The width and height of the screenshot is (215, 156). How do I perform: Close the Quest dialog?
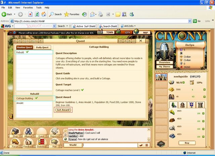[x=140, y=41]
